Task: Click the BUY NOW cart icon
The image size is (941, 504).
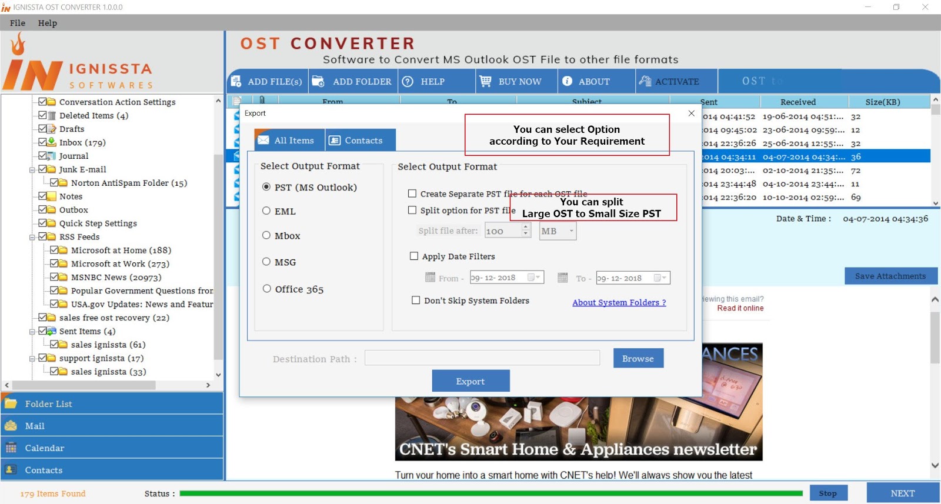Action: 485,81
